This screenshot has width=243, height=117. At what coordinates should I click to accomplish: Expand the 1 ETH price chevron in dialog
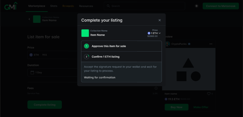(x=160, y=33)
